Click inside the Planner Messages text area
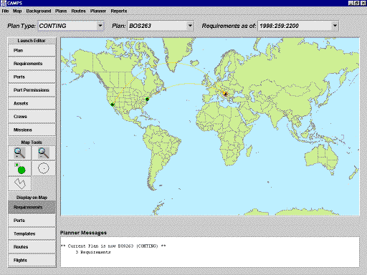367x275 pixels. (x=210, y=252)
